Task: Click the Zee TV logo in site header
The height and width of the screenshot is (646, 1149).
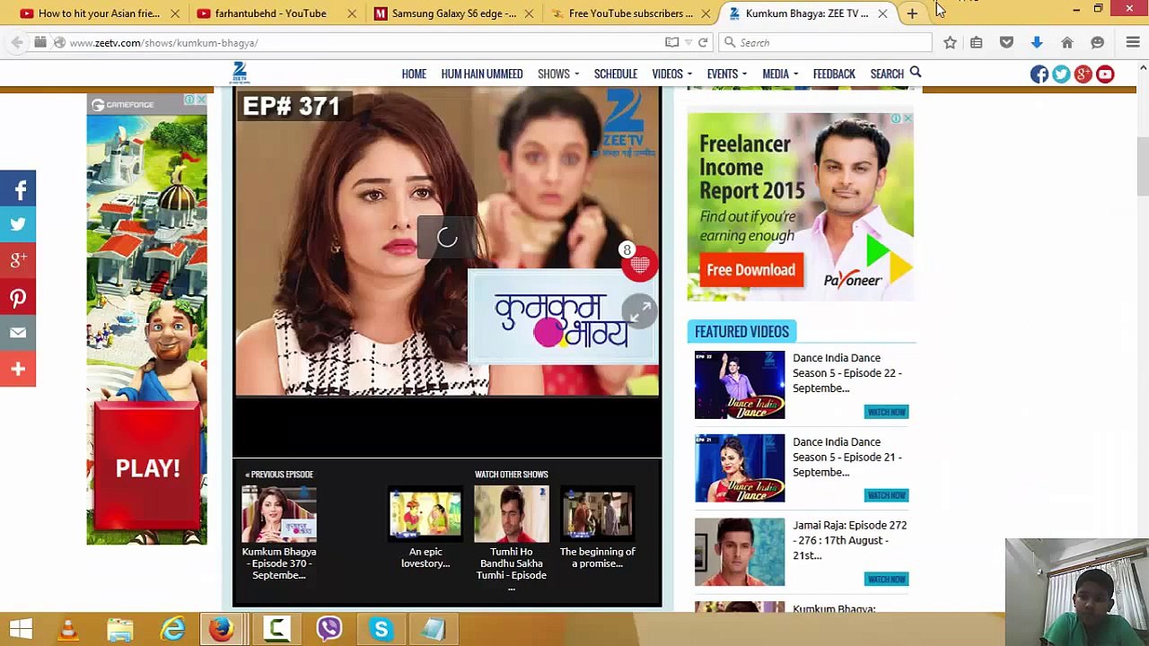Action: [240, 72]
